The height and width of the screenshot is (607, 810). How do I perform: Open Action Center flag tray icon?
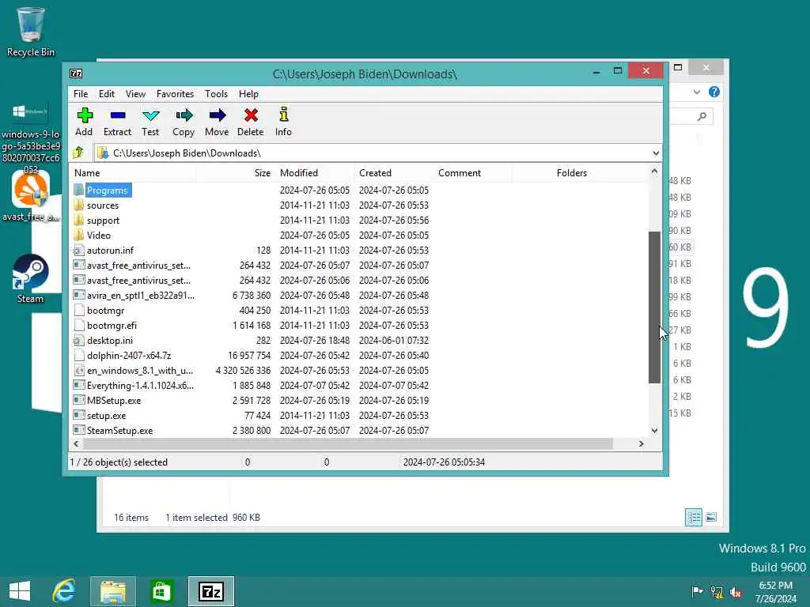pos(697,591)
